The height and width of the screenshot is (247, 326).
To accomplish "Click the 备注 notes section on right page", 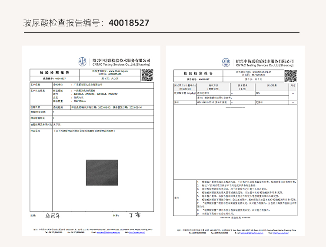I will click(x=176, y=198).
